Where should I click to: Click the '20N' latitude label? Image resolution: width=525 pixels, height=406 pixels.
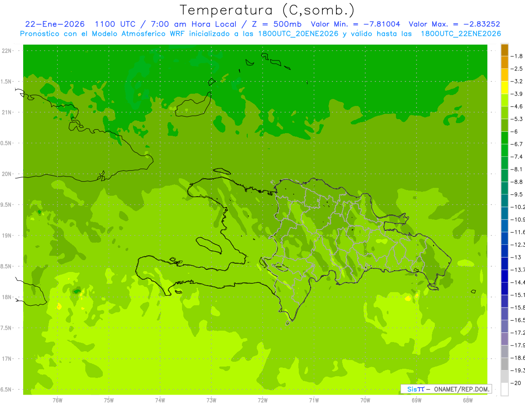(7, 174)
